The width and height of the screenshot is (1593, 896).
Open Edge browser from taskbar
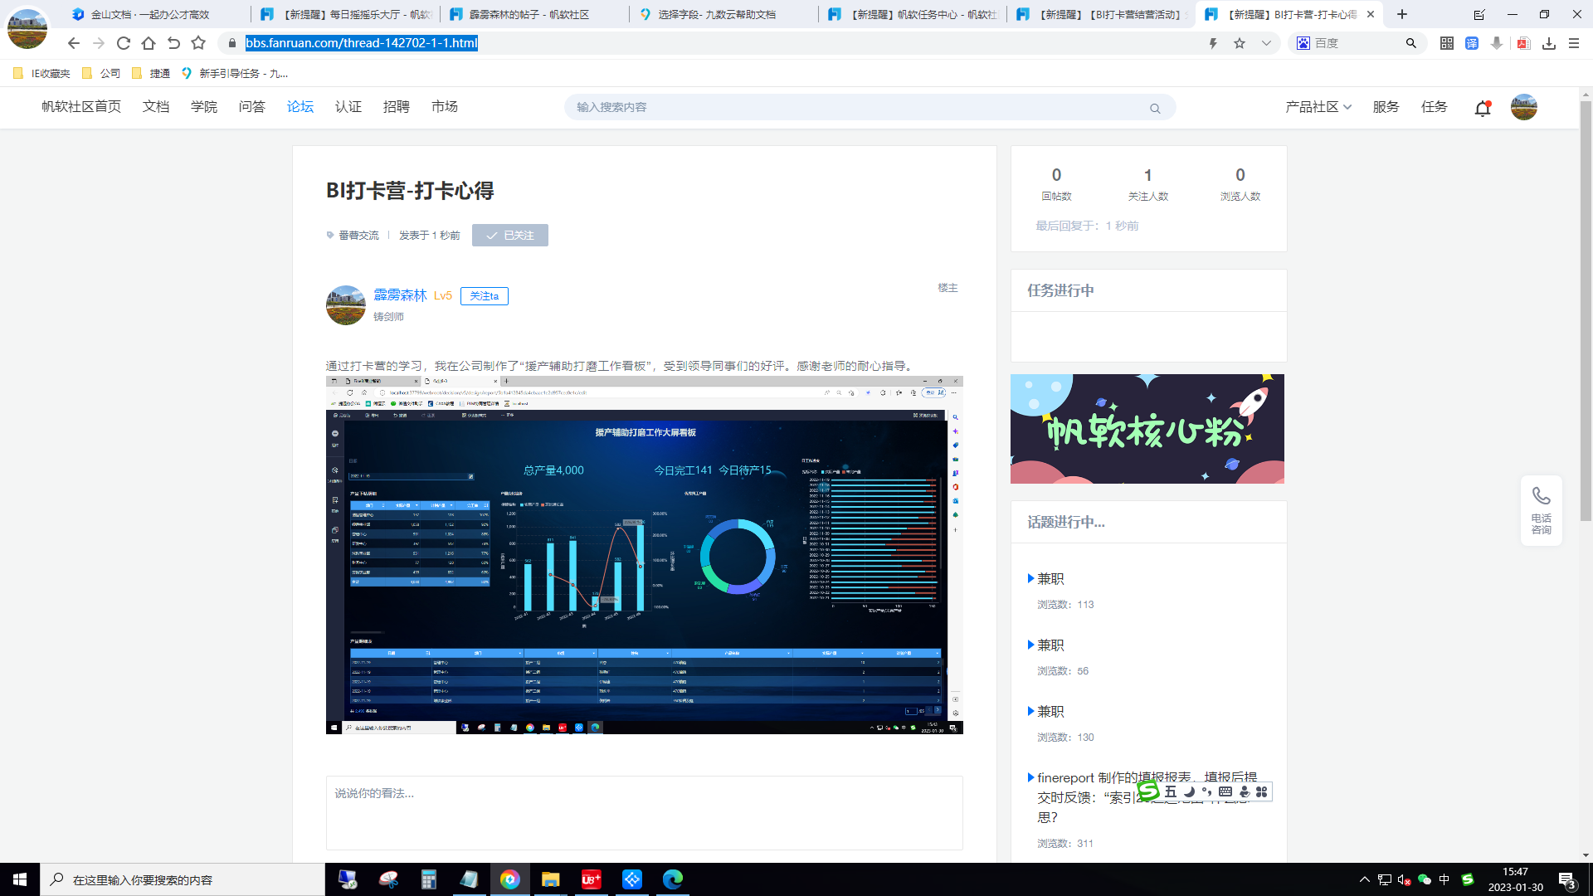tap(672, 879)
